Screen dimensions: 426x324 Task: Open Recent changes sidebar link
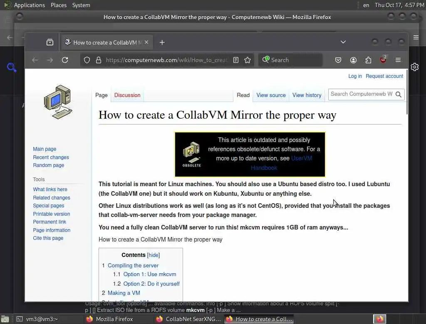pyautogui.click(x=51, y=157)
